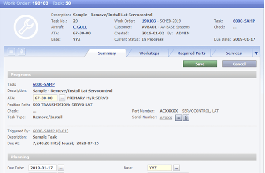Open task 6000-SAMP link in header
Screen dimensions: 265x173
pos(244,21)
